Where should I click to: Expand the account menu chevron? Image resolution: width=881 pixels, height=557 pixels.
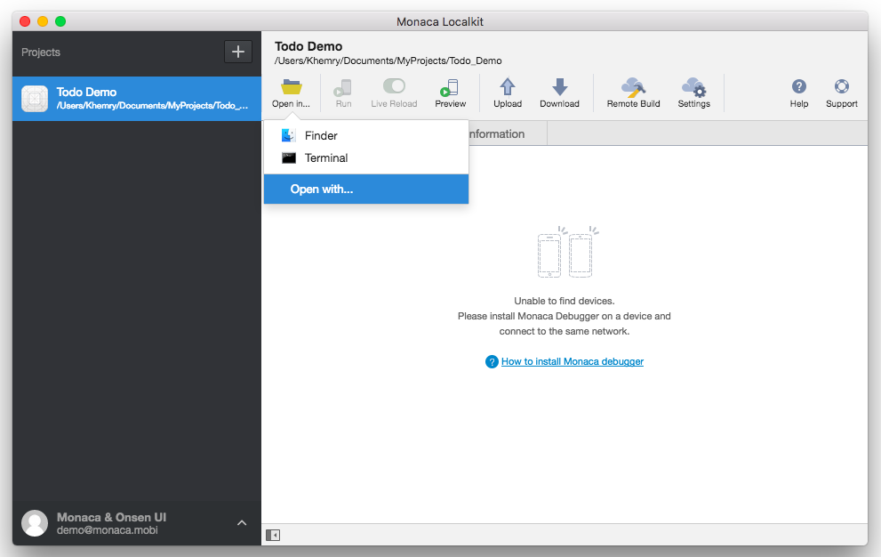click(242, 522)
